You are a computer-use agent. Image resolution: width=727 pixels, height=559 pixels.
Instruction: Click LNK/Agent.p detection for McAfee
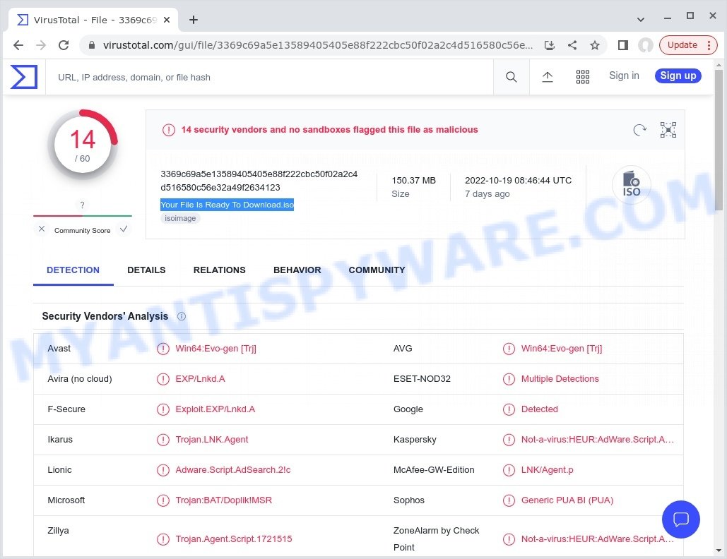[547, 469]
